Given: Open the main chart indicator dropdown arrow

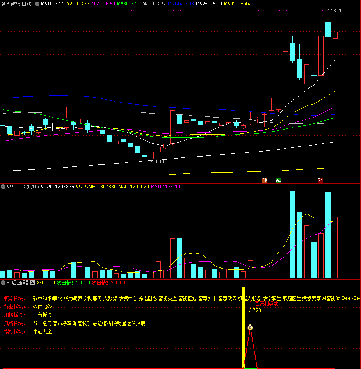Looking at the screenshot, I should (37, 4).
